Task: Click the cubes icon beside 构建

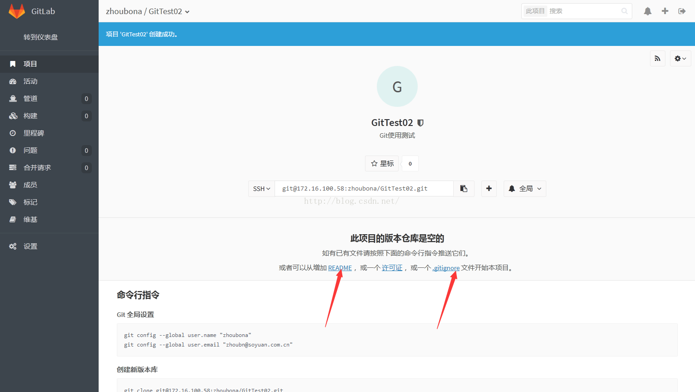Action: click(x=13, y=116)
